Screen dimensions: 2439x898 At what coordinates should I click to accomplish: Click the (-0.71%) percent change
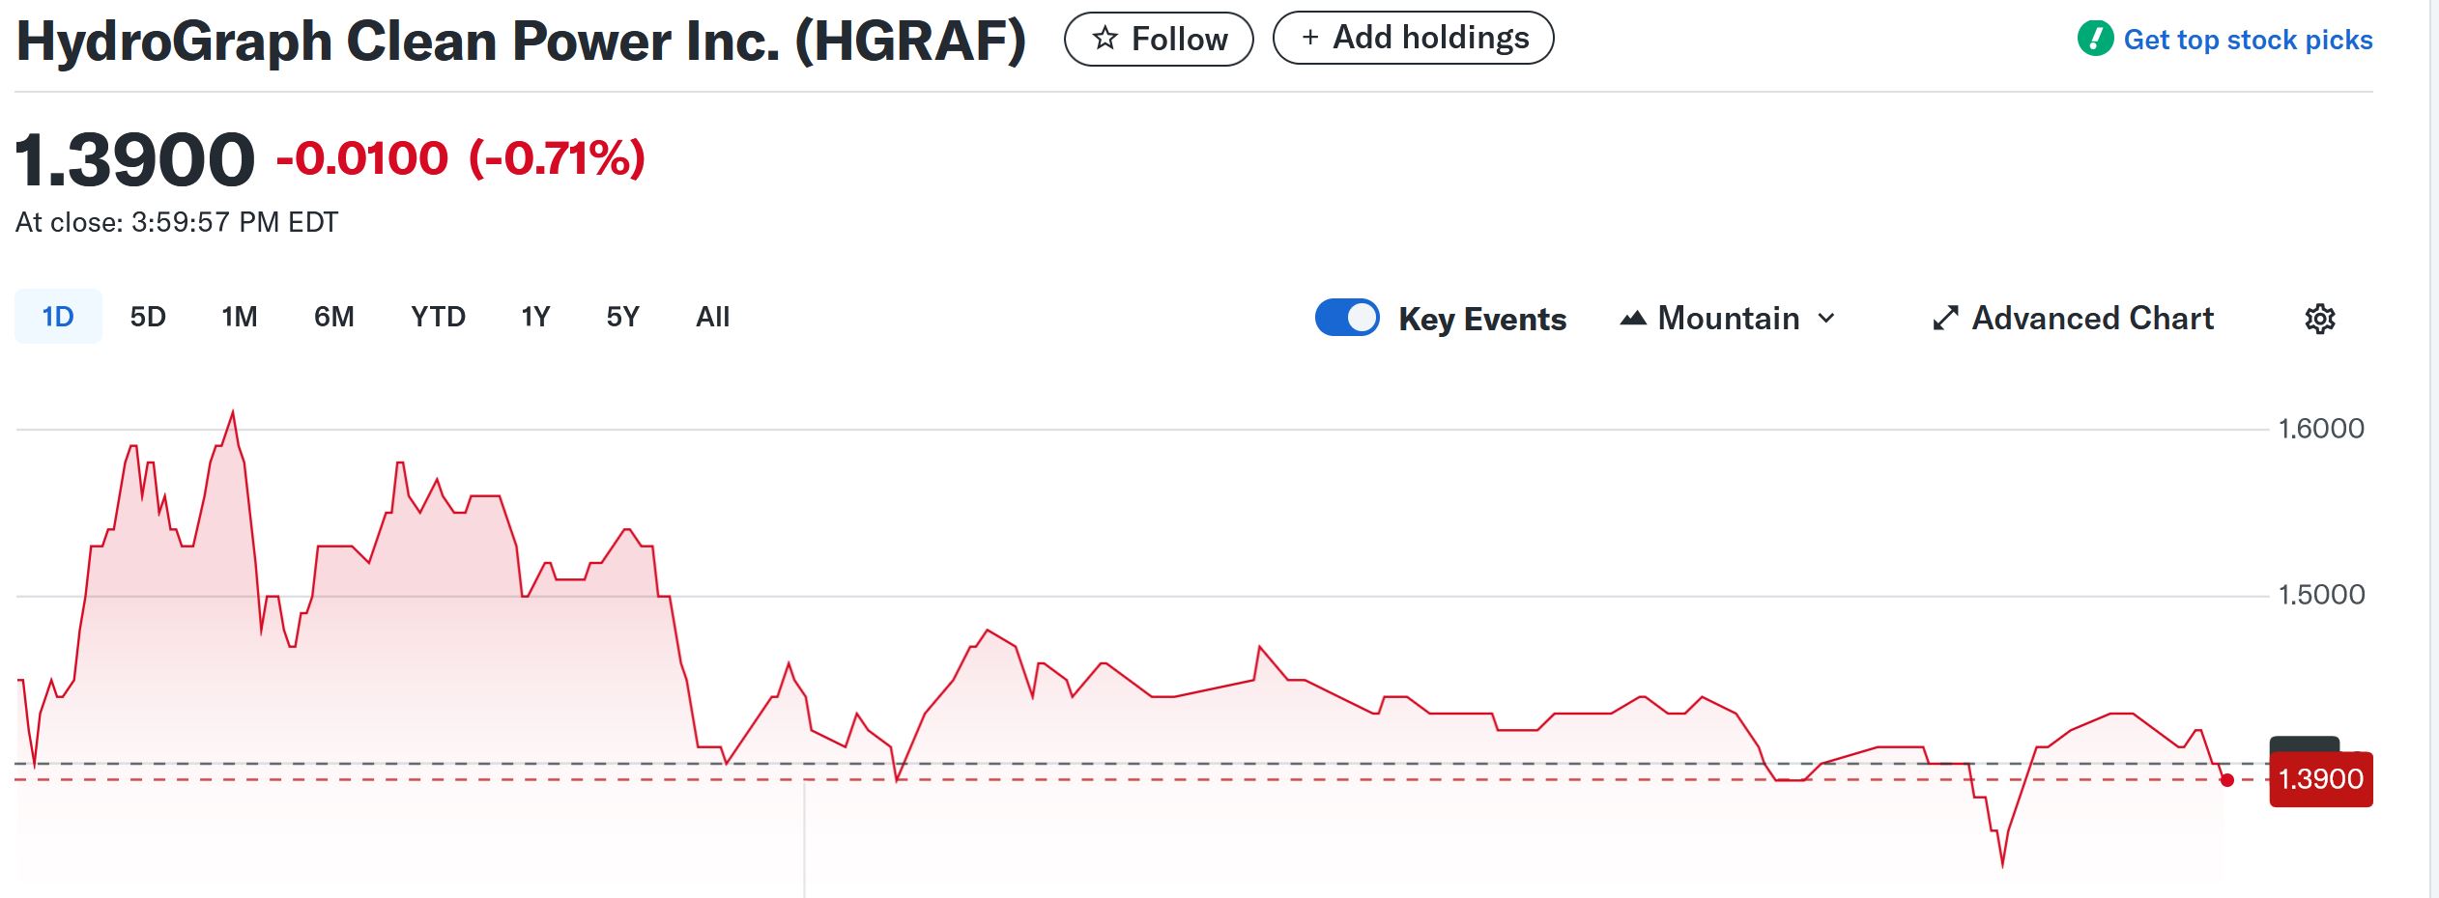(557, 158)
